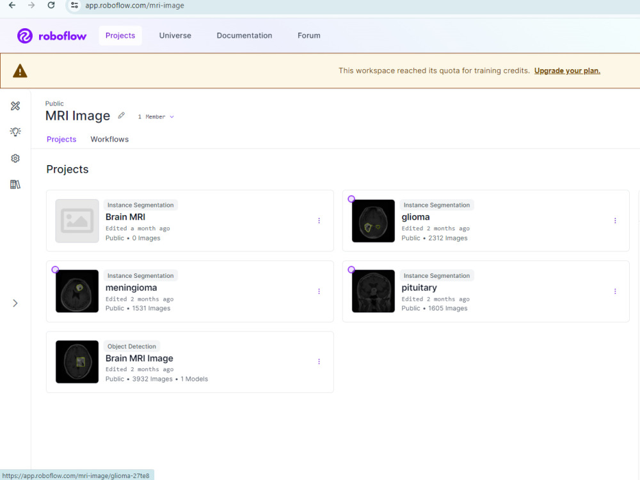Click Instance Segmentation tag on Brain MRI card
Screen dimensions: 640x480
[140, 205]
